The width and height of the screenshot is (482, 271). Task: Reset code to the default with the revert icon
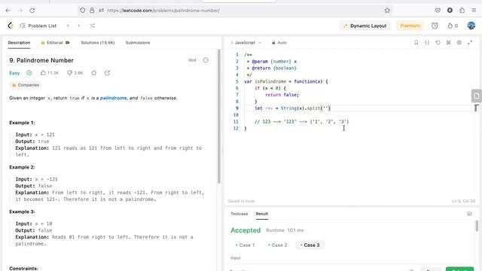coord(438,42)
